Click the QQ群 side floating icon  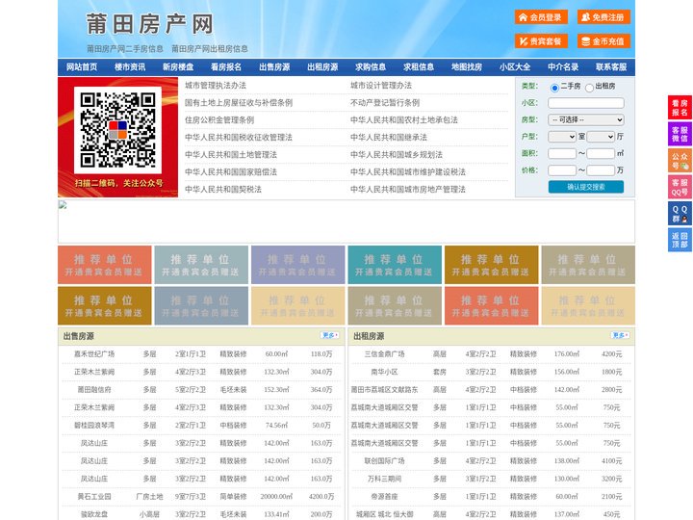point(680,214)
